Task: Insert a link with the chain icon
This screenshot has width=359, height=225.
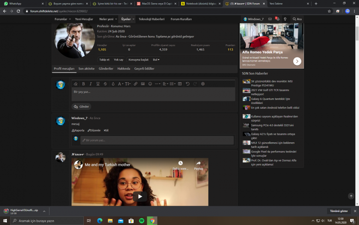Action: [x=136, y=84]
